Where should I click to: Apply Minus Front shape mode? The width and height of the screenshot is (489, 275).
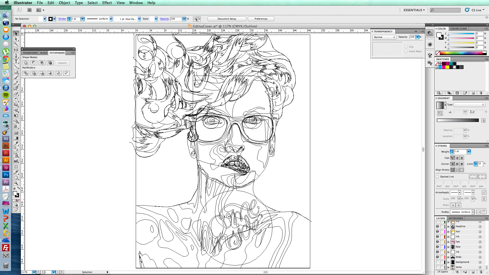tap(34, 63)
